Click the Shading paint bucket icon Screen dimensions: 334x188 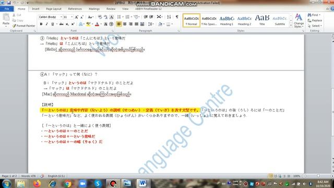pyautogui.click(x=160, y=24)
